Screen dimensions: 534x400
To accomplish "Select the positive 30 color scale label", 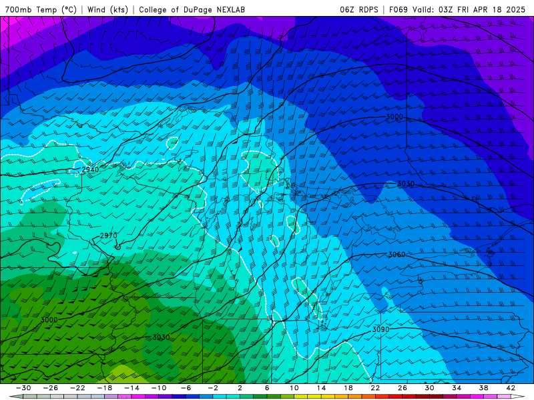I will click(429, 388).
